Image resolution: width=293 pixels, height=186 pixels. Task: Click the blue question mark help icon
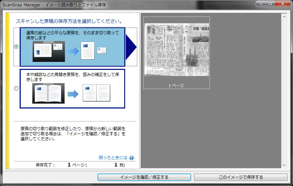(x=132, y=158)
